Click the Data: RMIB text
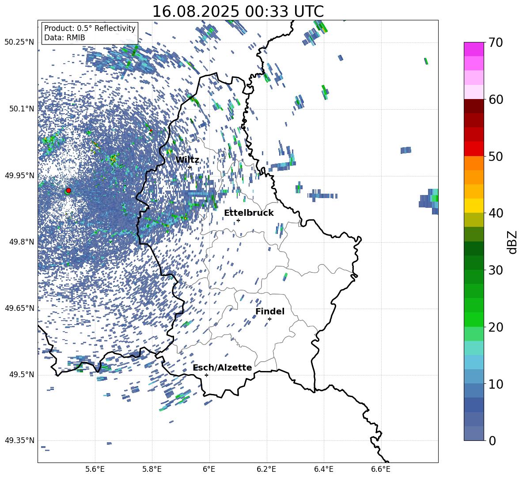This screenshot has width=523, height=478. click(64, 38)
